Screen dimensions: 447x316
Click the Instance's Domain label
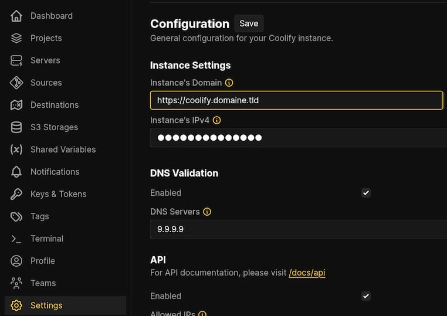tap(186, 83)
